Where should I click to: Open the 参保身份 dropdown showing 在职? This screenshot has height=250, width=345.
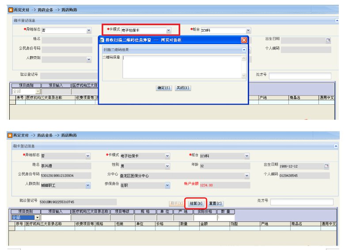tap(167, 186)
